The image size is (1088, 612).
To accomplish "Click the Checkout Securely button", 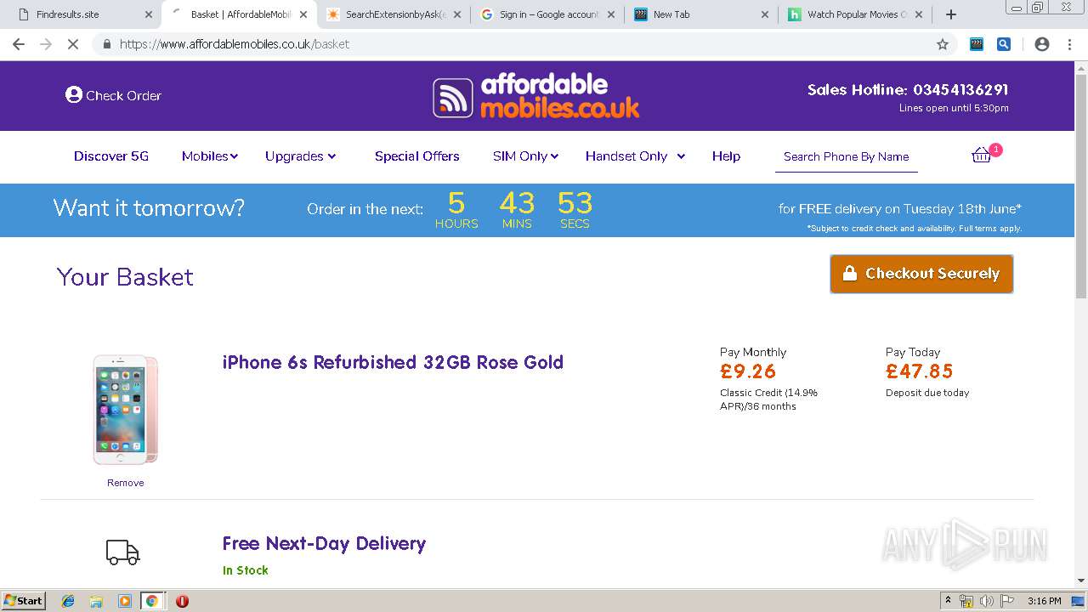I will coord(921,274).
